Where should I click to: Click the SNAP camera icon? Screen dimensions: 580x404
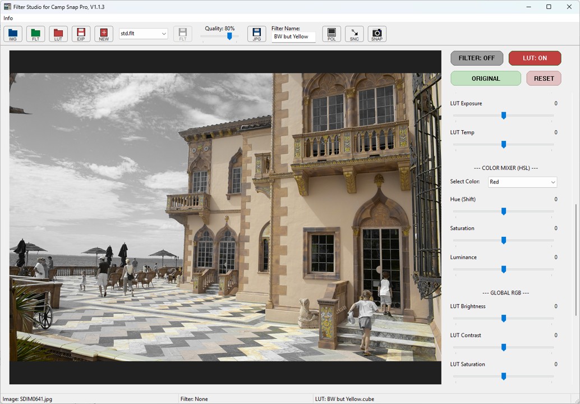(x=376, y=34)
